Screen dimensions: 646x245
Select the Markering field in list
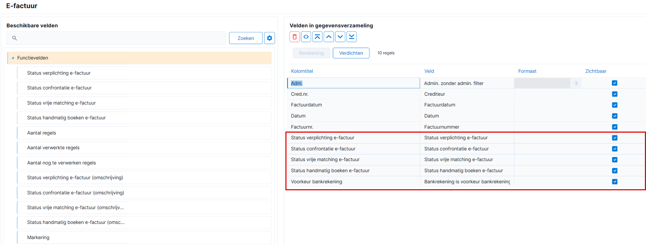144,238
